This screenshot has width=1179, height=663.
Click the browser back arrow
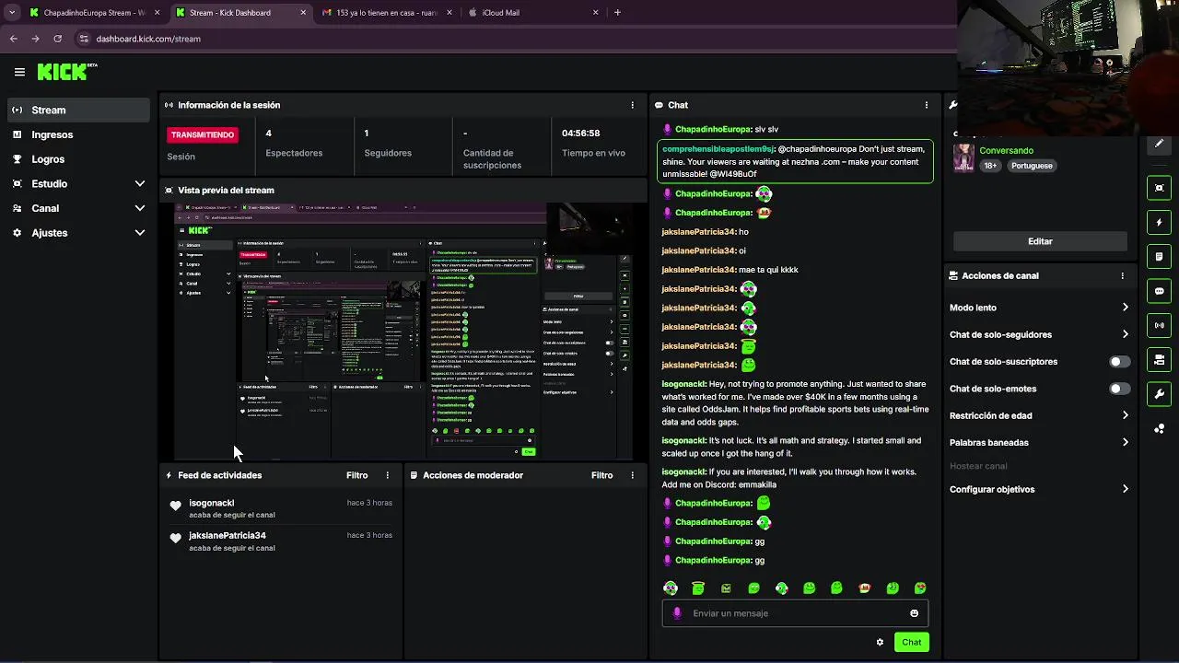pos(13,39)
